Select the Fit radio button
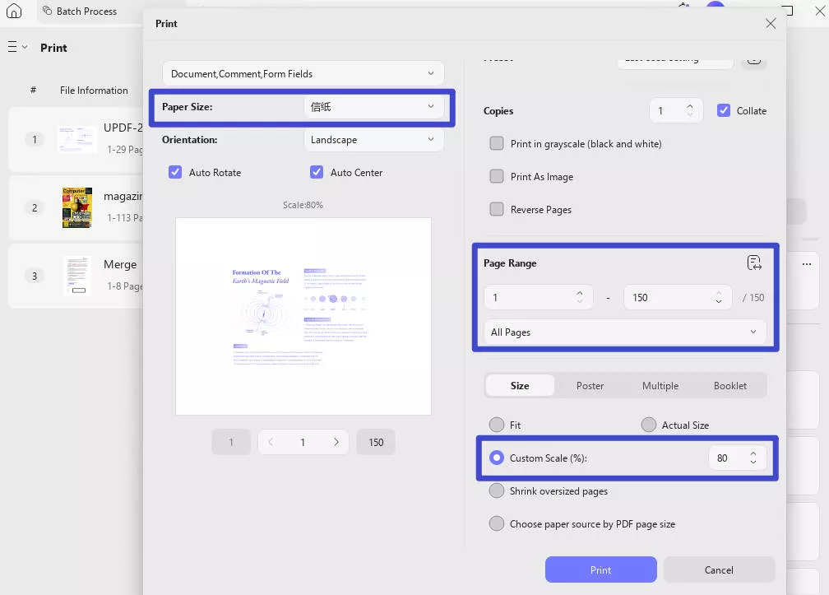829x595 pixels. (497, 425)
